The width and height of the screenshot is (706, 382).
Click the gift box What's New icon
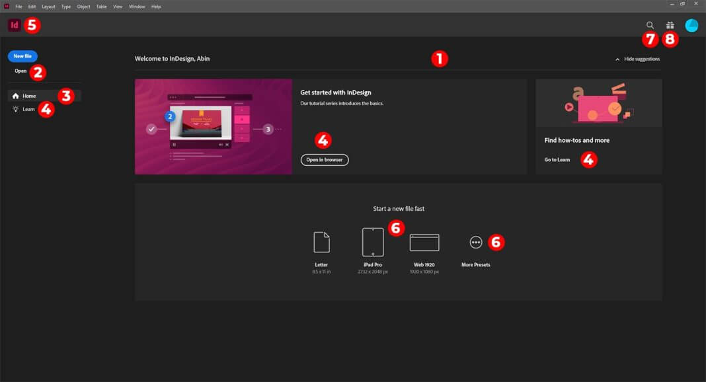[x=670, y=25]
